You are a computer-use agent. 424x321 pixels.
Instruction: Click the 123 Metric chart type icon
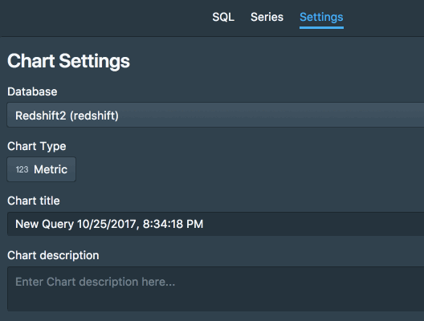[22, 169]
